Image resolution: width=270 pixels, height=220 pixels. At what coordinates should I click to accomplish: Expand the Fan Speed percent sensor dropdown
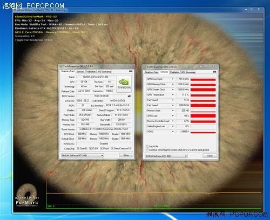(173, 100)
